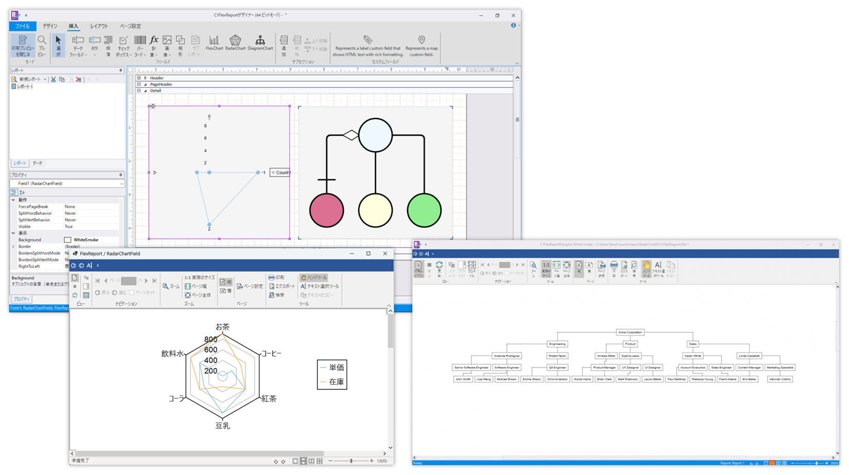Click zoom slider in radar preview status bar
The image size is (849, 475).
(x=351, y=461)
